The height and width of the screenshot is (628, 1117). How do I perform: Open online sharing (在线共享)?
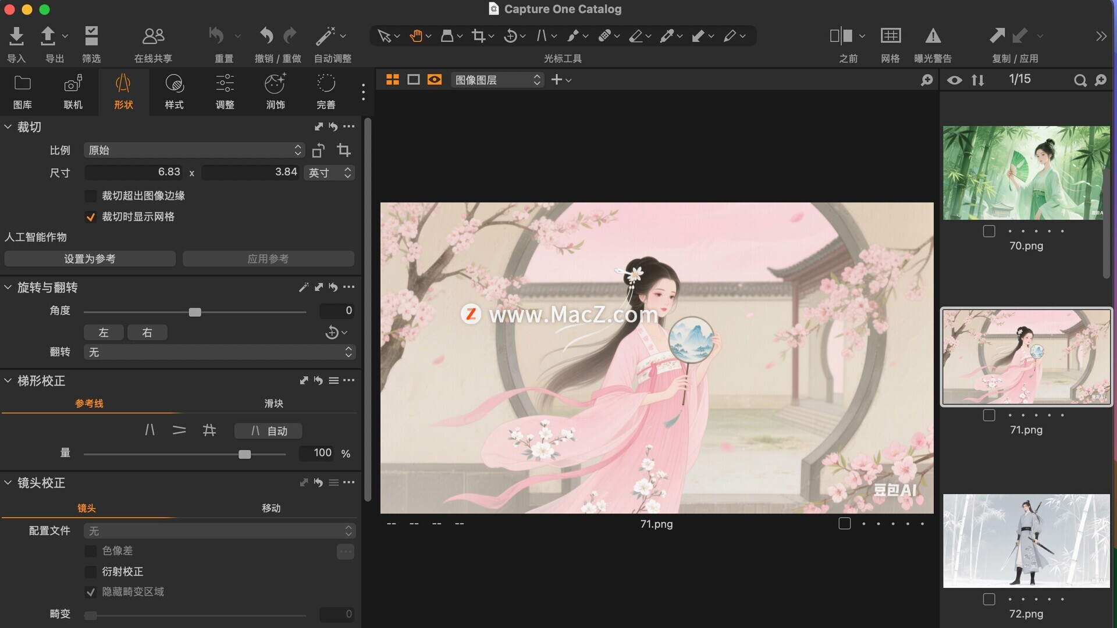(x=153, y=36)
